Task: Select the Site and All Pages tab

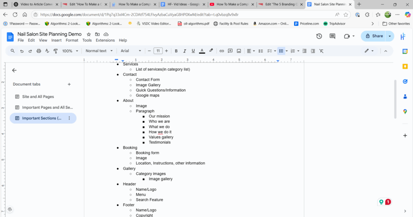Action: pyautogui.click(x=43, y=97)
